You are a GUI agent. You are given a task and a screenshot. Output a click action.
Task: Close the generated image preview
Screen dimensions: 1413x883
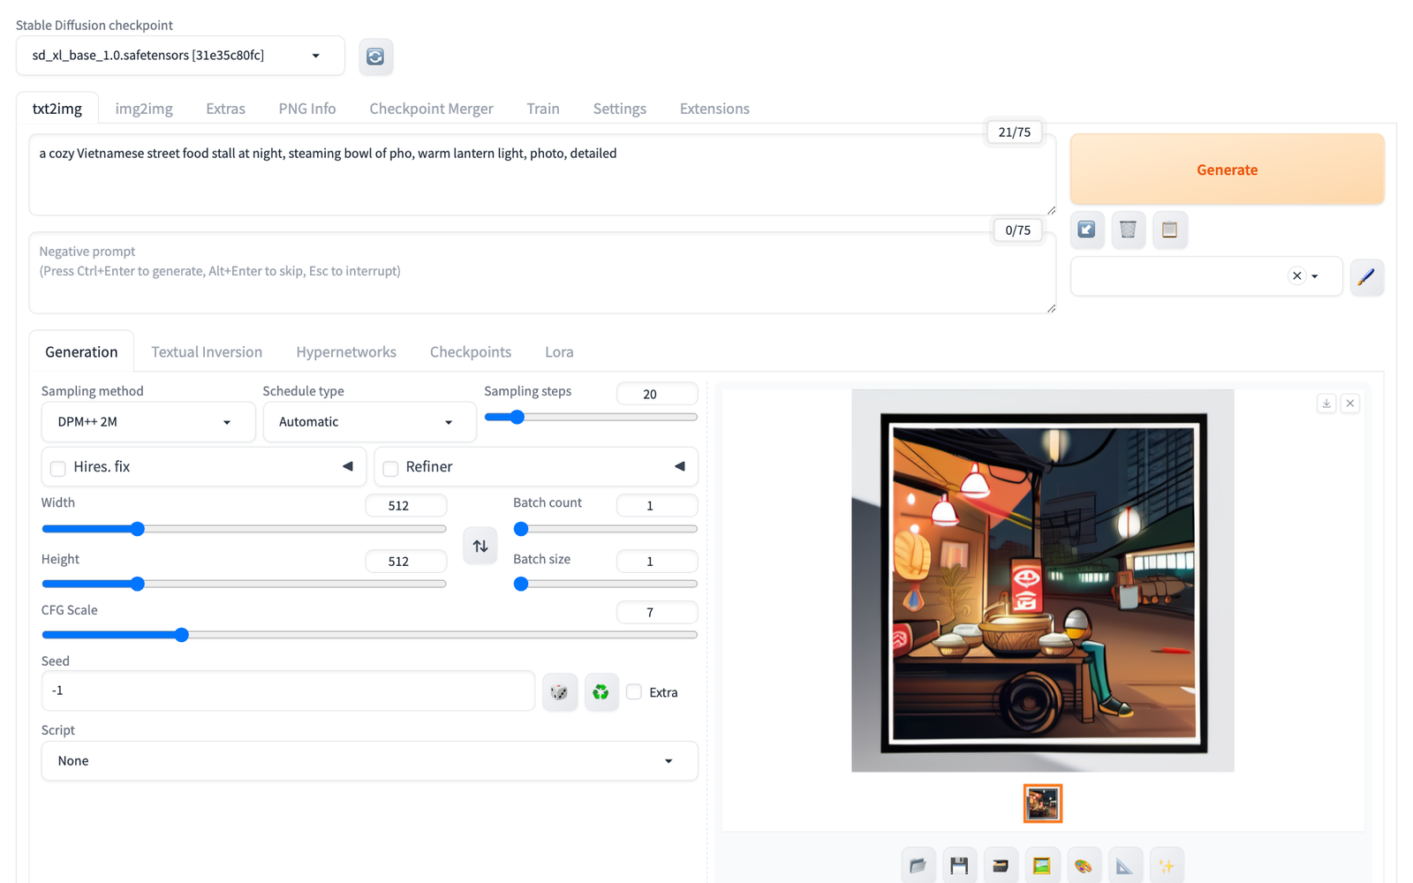tap(1350, 404)
